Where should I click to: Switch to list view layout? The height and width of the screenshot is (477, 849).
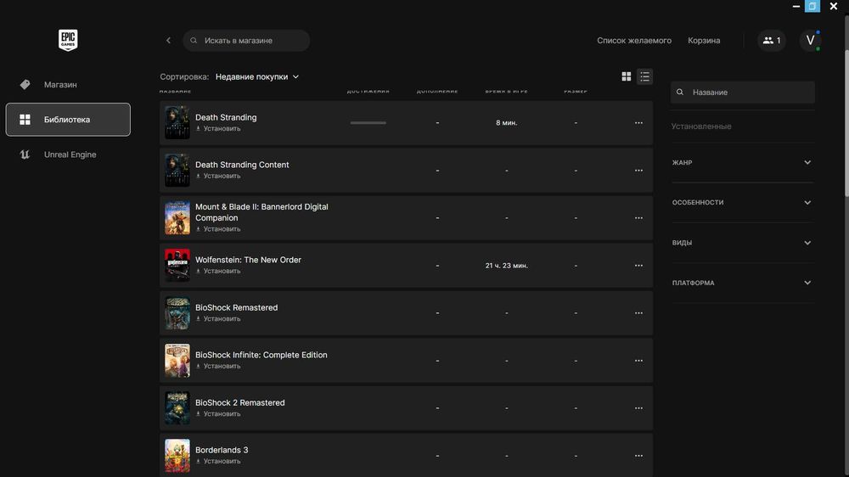coord(645,76)
